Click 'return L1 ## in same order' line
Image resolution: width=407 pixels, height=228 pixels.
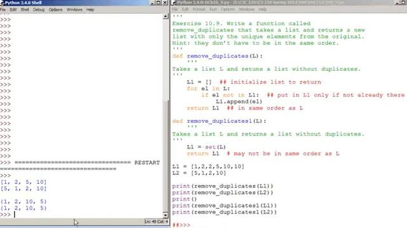tap(245, 108)
